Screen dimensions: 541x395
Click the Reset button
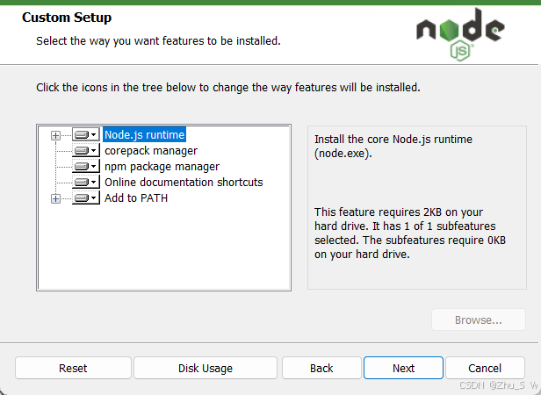73,368
